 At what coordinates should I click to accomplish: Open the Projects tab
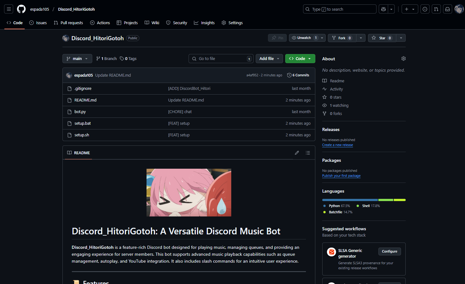coord(127,23)
